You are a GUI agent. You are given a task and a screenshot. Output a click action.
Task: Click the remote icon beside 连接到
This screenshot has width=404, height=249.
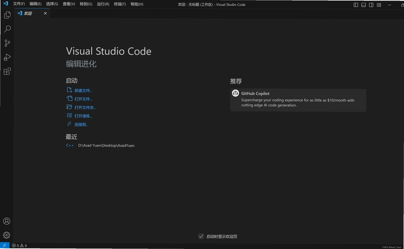pyautogui.click(x=69, y=123)
